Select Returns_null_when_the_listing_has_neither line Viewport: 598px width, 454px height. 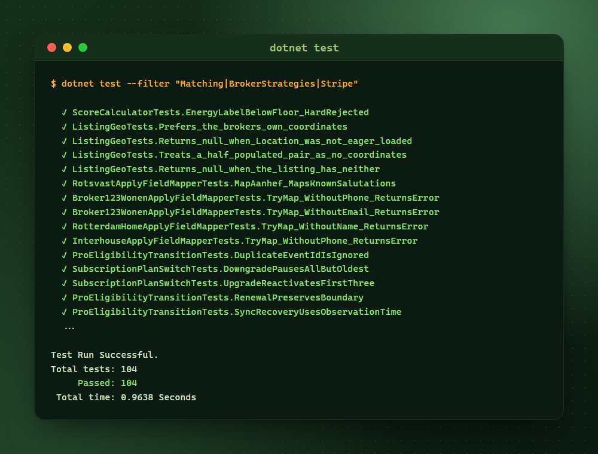[221, 169]
